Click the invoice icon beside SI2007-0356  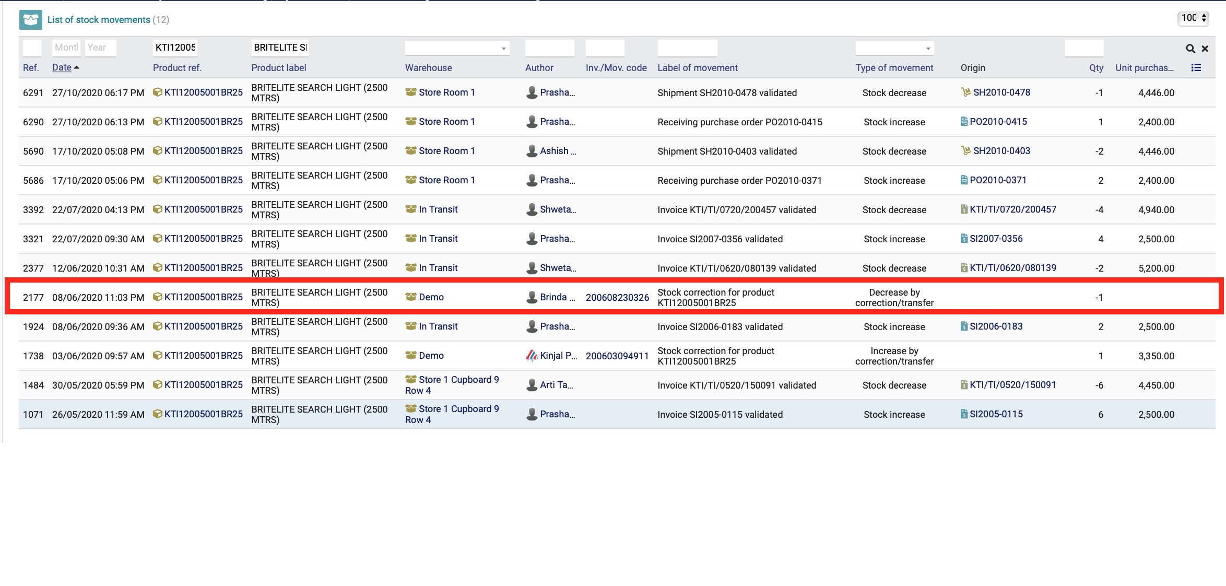pyautogui.click(x=964, y=238)
